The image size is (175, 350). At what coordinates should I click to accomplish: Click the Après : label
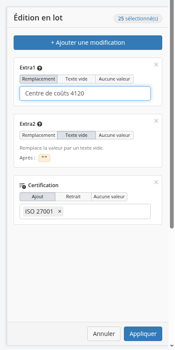(x=27, y=158)
